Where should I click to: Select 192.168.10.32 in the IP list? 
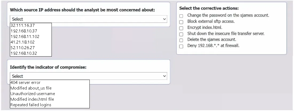point(31,53)
